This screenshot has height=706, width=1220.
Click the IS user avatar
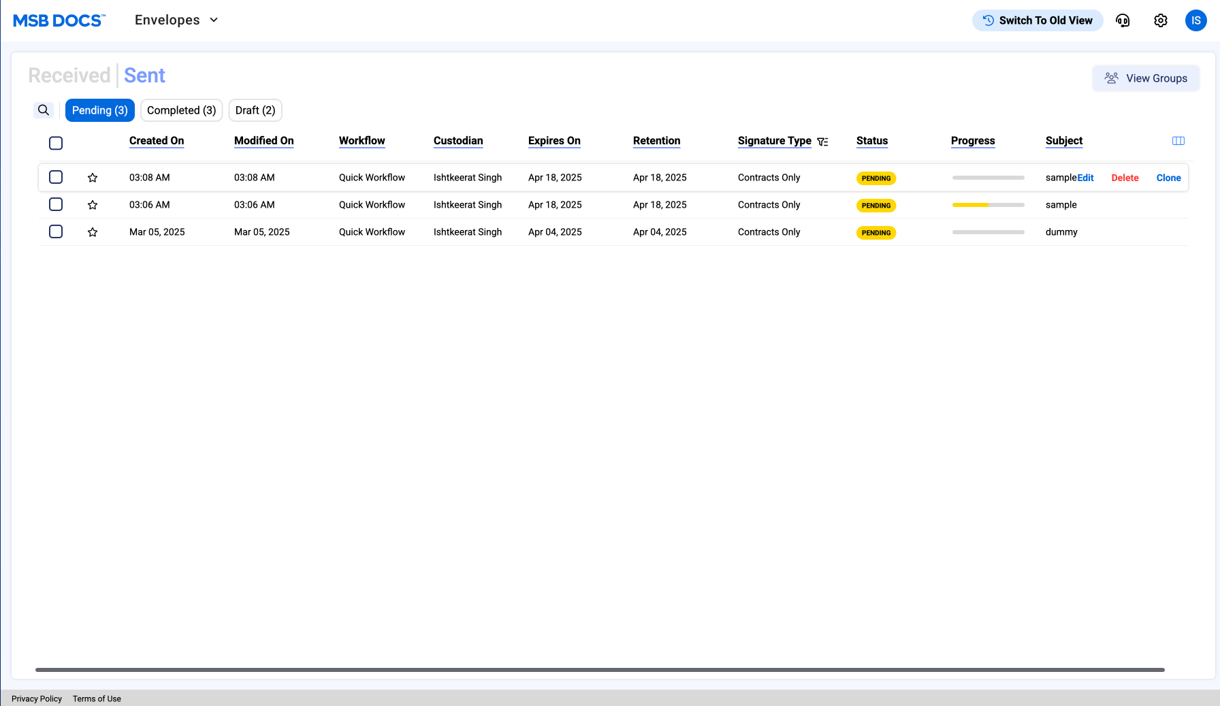(x=1195, y=20)
